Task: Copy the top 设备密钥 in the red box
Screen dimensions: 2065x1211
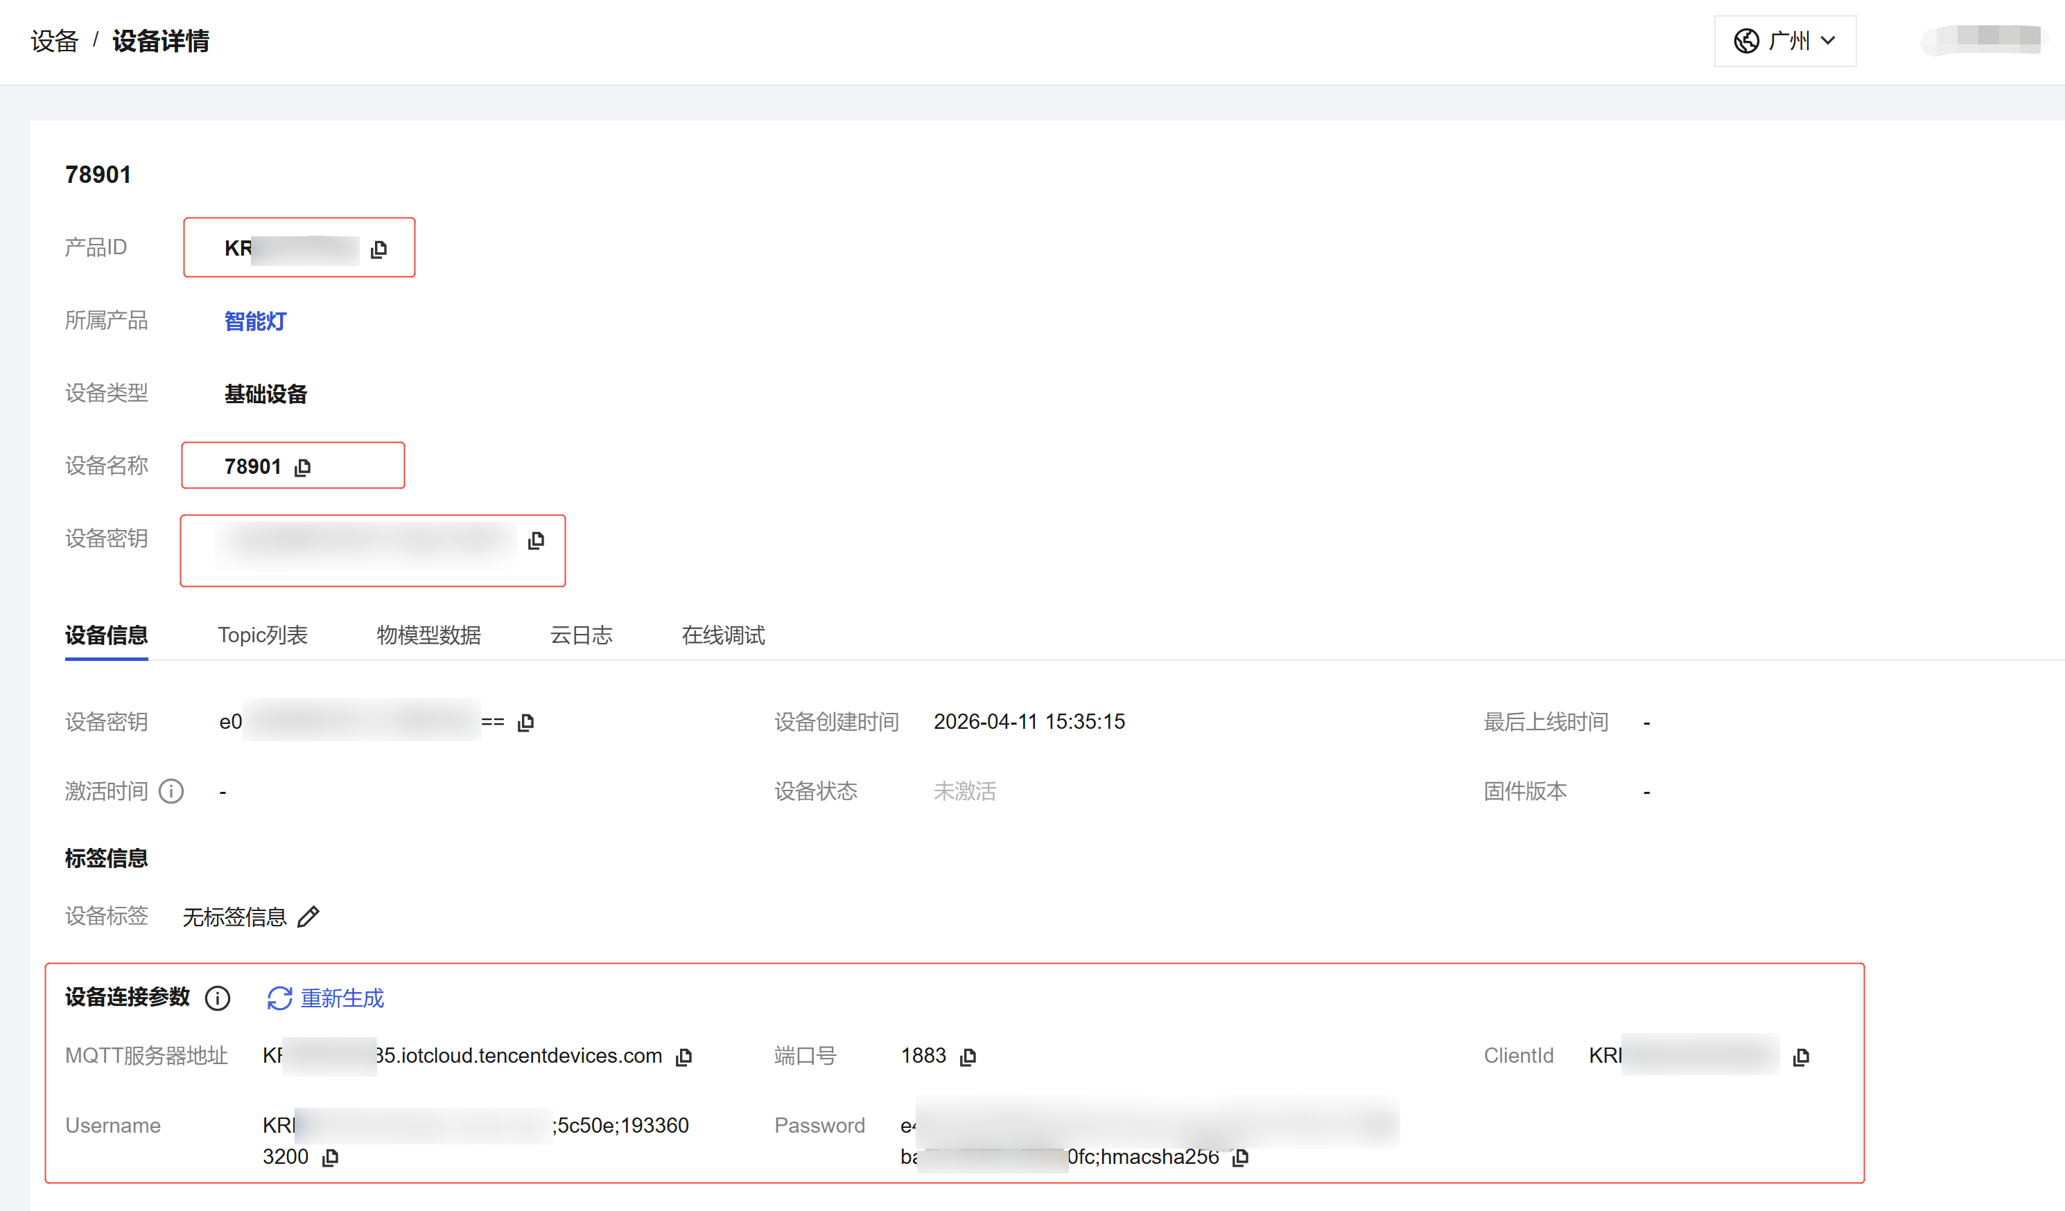Action: pyautogui.click(x=536, y=540)
